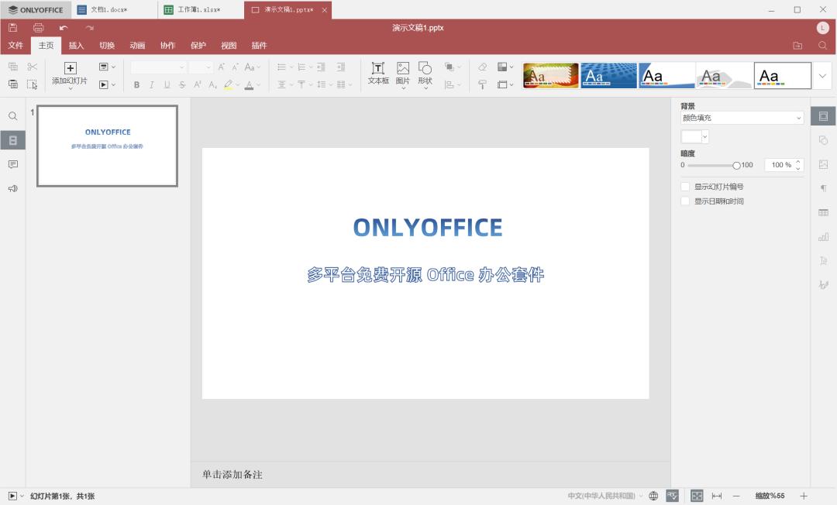Viewport: 837px width, 505px height.
Task: Enable 显示幻灯片编号 checkbox
Action: 685,186
